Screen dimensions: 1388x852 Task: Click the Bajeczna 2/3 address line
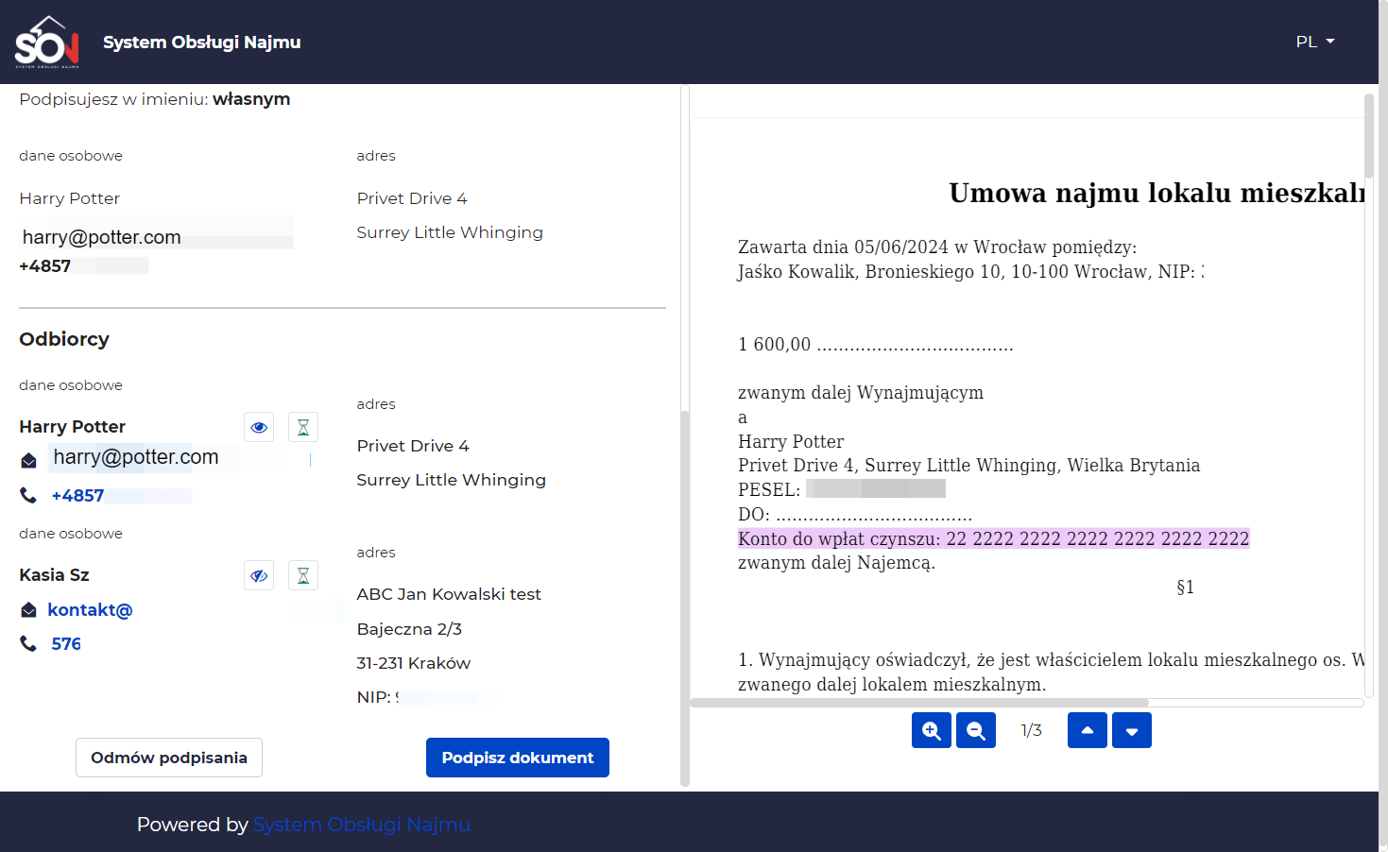coord(409,629)
